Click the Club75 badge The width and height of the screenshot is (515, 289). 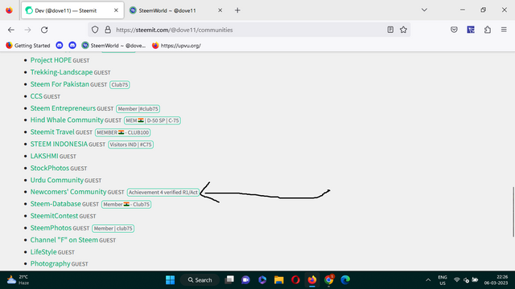[x=120, y=84]
